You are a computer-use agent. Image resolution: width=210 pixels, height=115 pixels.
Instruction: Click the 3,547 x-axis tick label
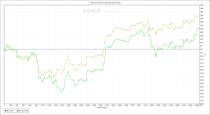[139, 106]
